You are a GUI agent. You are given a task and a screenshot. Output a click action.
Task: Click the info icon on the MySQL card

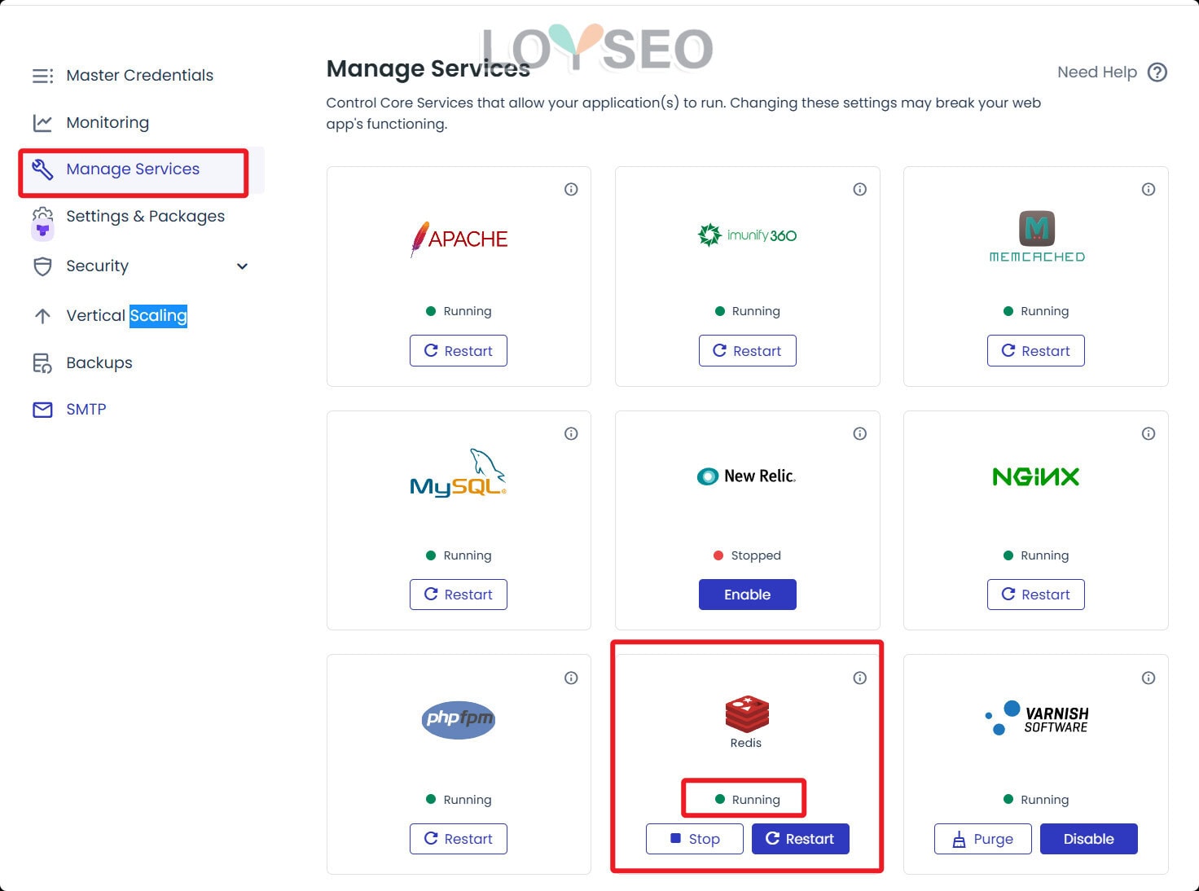coord(571,433)
